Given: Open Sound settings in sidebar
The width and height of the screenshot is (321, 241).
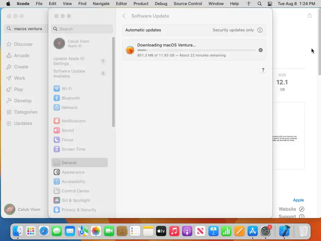Looking at the screenshot, I should pos(79,130).
